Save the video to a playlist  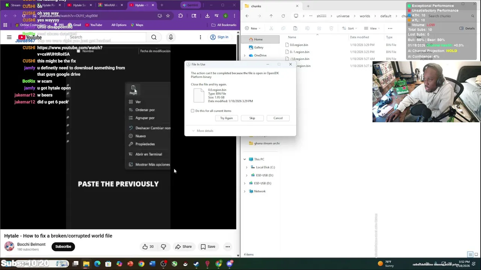click(208, 246)
